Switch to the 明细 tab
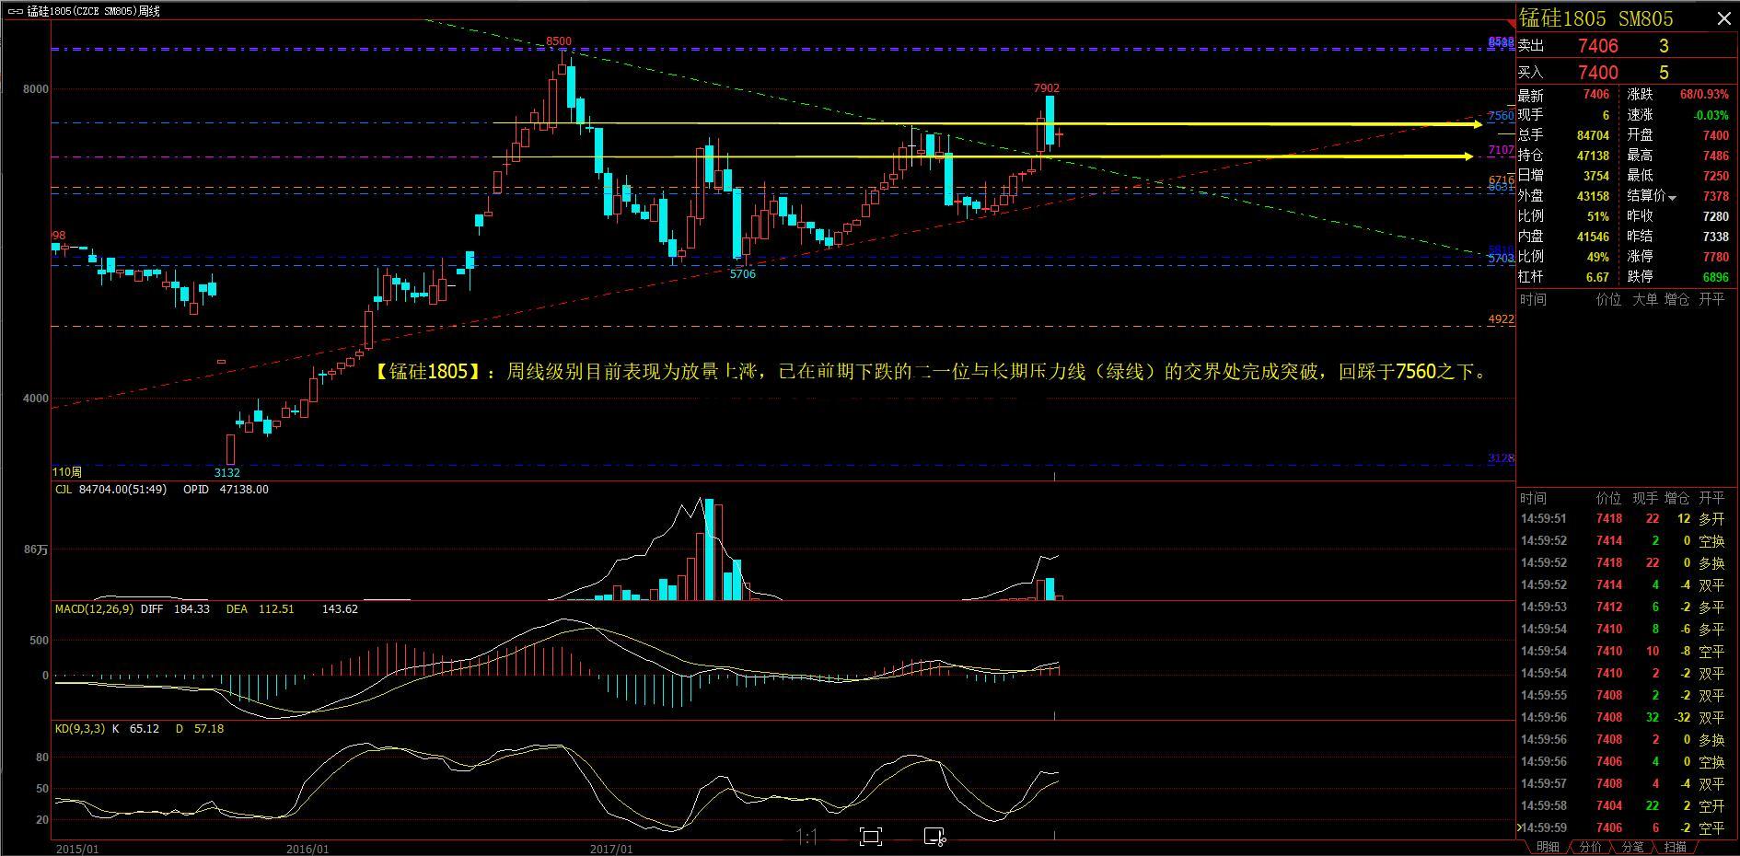 point(1548,847)
